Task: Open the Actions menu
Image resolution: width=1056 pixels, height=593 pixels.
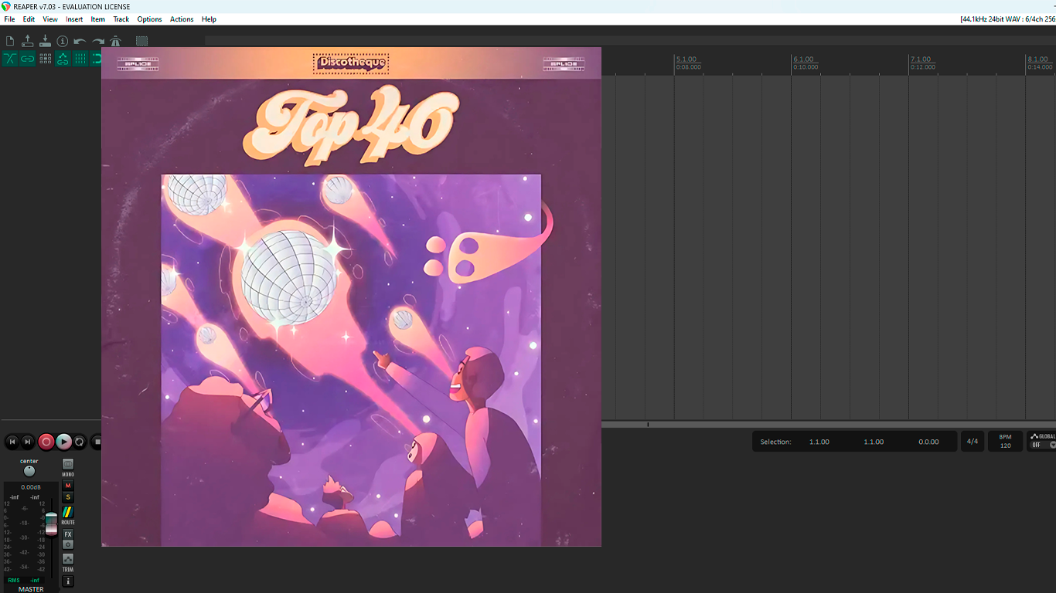Action: point(182,19)
